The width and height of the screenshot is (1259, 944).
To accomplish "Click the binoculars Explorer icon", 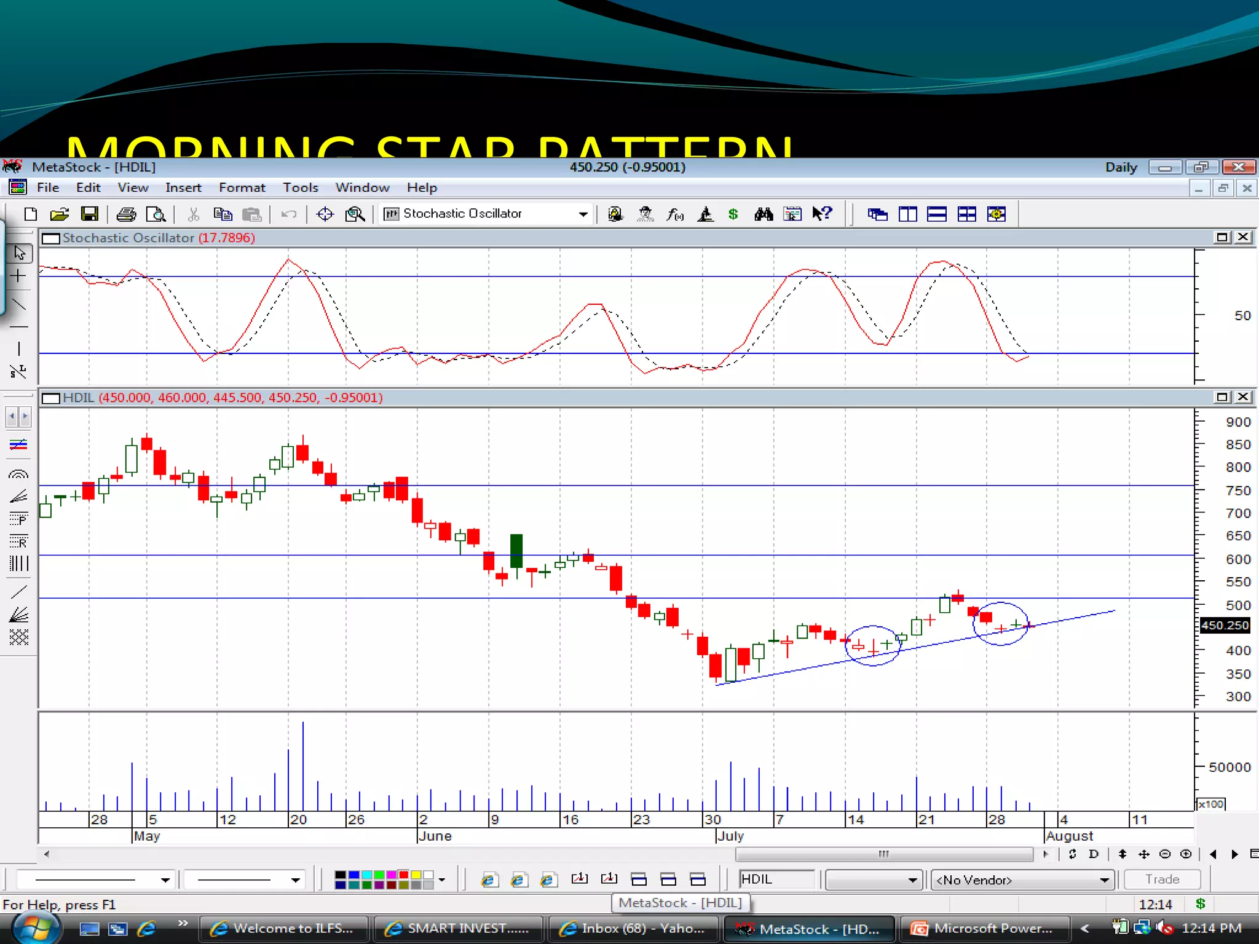I will 764,214.
